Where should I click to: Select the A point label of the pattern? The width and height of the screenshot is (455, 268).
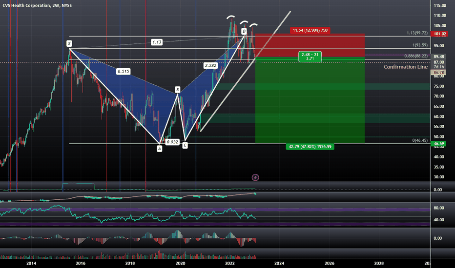point(159,149)
